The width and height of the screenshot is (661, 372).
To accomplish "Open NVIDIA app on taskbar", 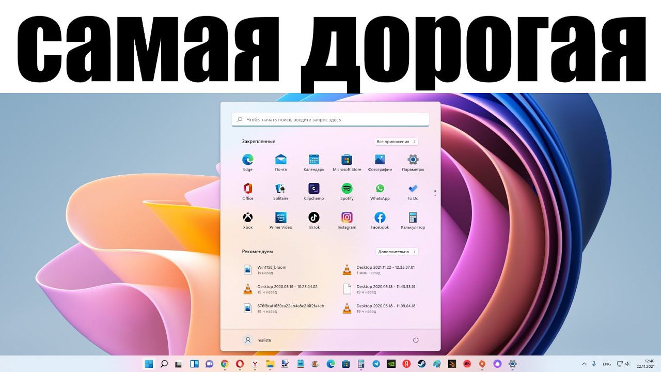I will (391, 364).
